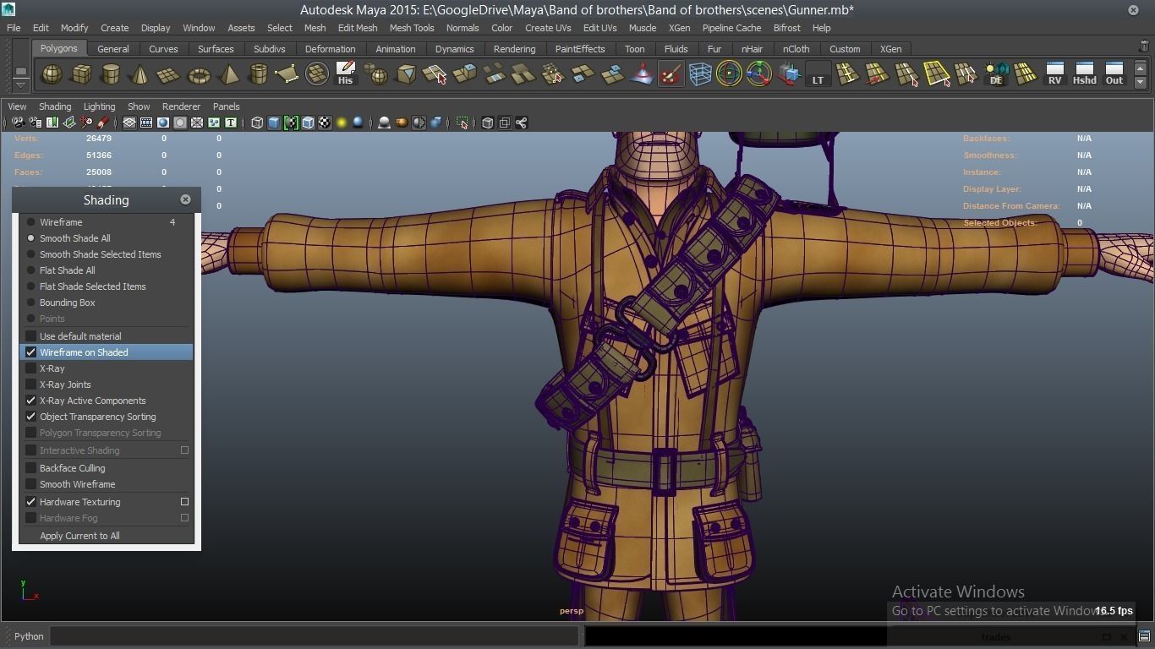
Task: Open the panel Show menu
Action: click(x=139, y=106)
